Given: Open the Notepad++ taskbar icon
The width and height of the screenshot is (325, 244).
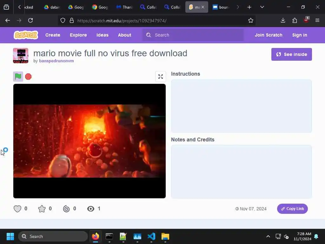Looking at the screenshot, I should [x=123, y=236].
